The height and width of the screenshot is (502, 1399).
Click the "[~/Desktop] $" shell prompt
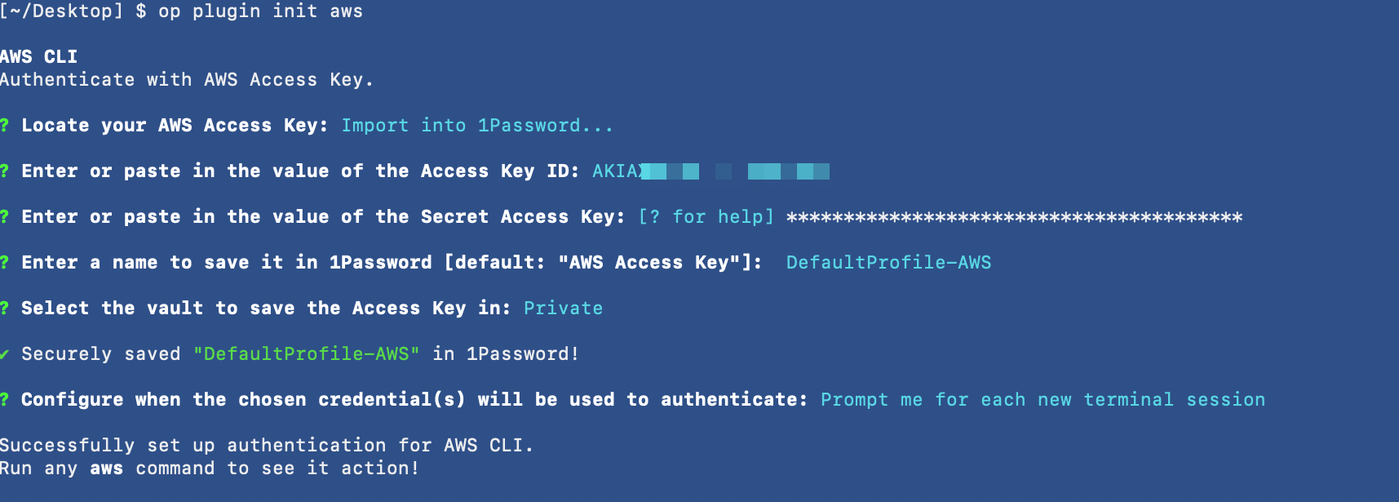73,11
